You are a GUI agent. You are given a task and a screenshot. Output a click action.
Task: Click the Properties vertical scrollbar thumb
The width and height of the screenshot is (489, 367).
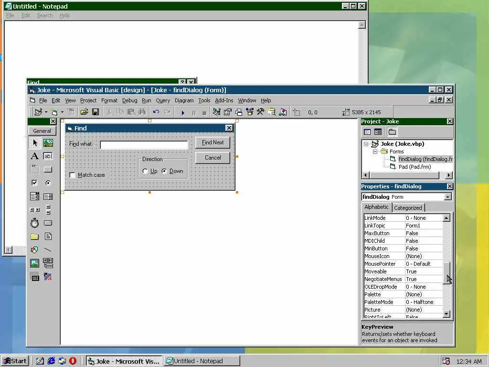[x=446, y=273]
